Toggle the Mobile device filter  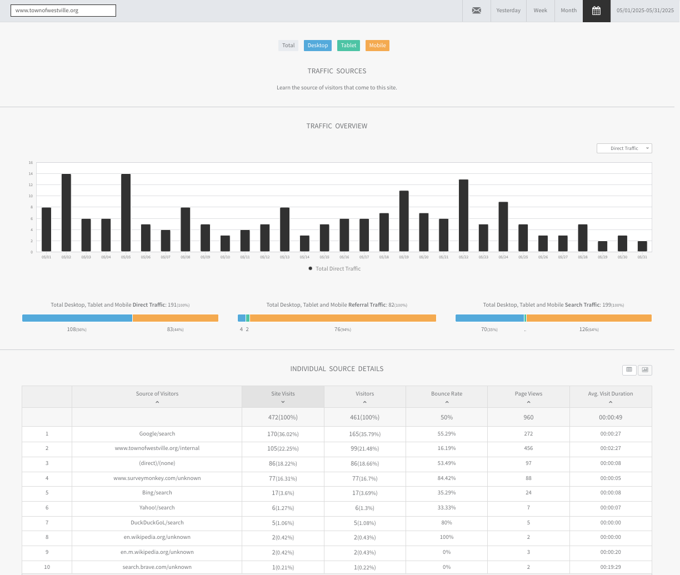(378, 46)
